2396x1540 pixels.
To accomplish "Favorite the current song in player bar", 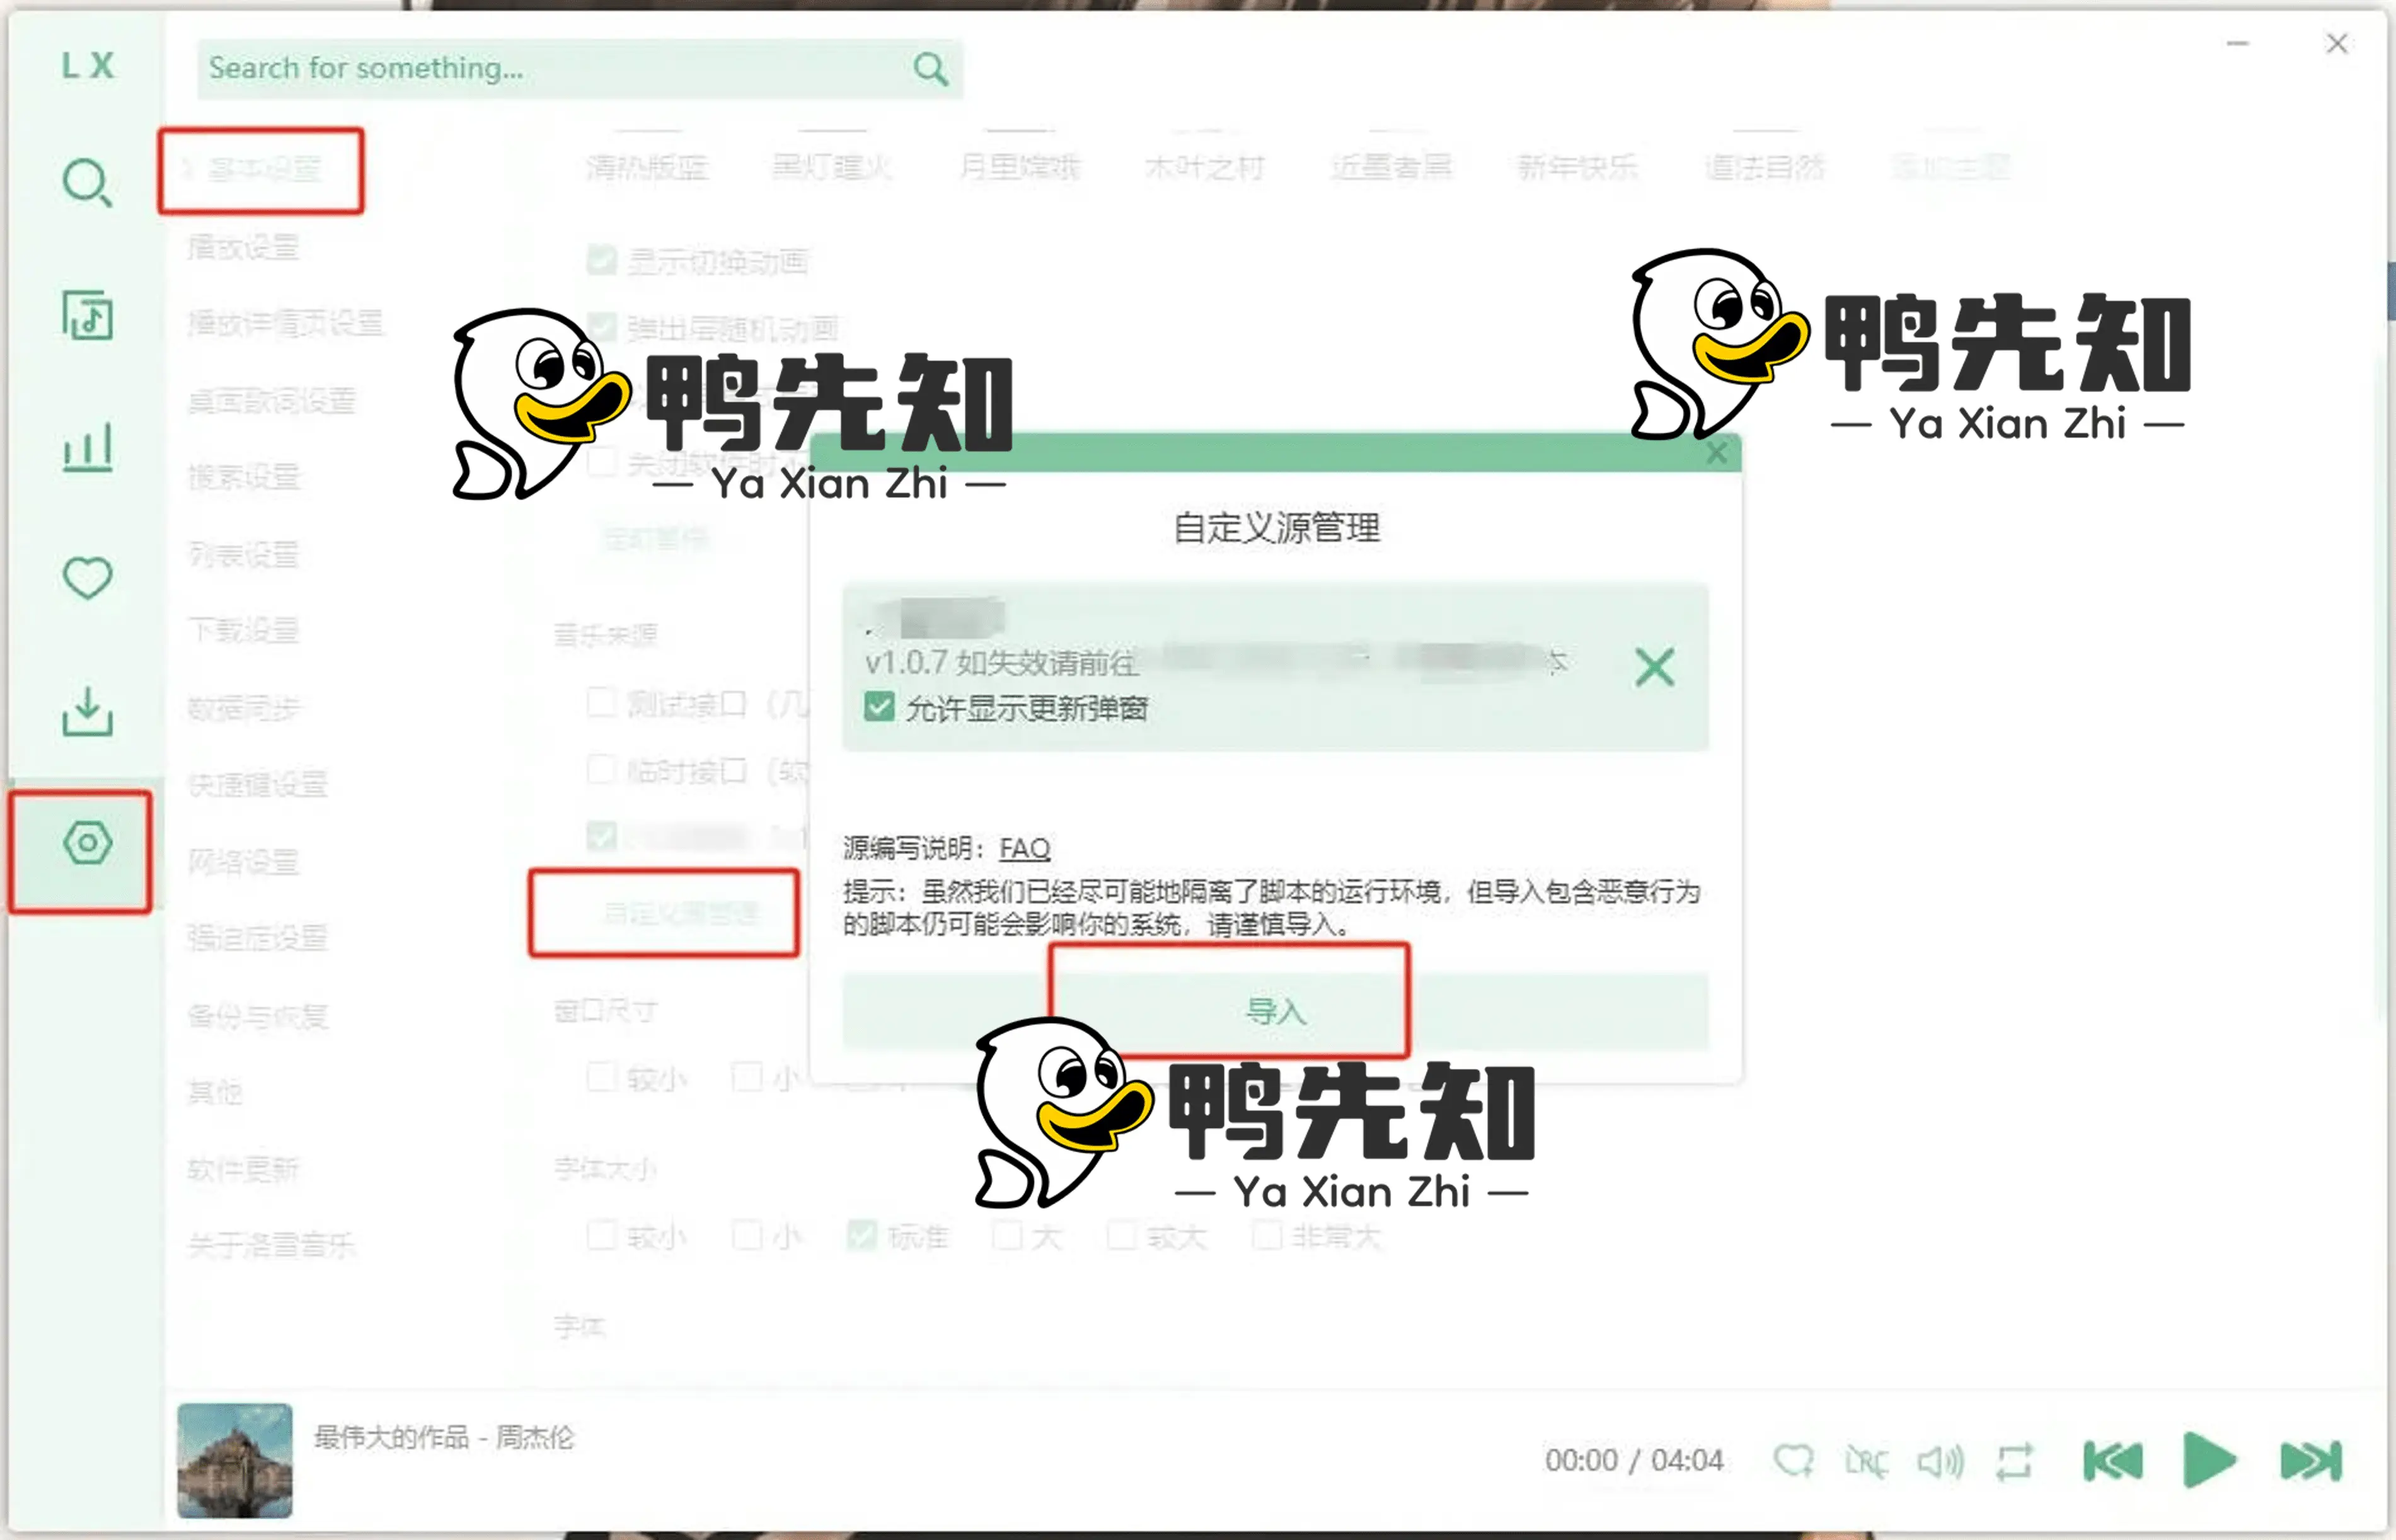I will click(x=1794, y=1461).
